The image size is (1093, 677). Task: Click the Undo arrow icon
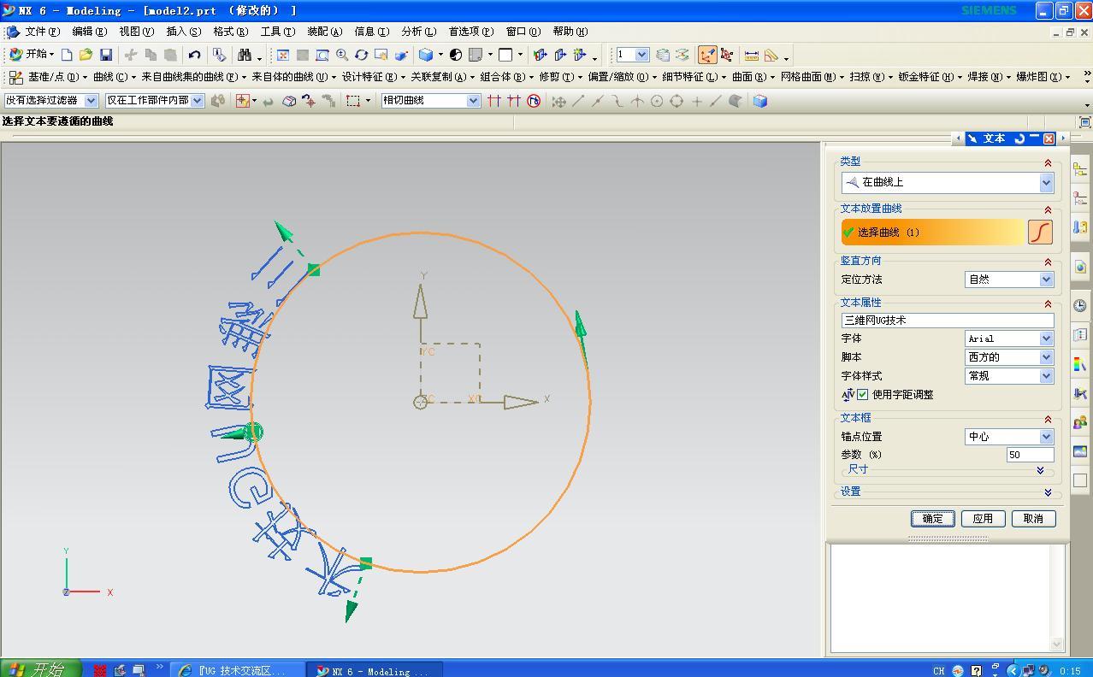pyautogui.click(x=194, y=55)
